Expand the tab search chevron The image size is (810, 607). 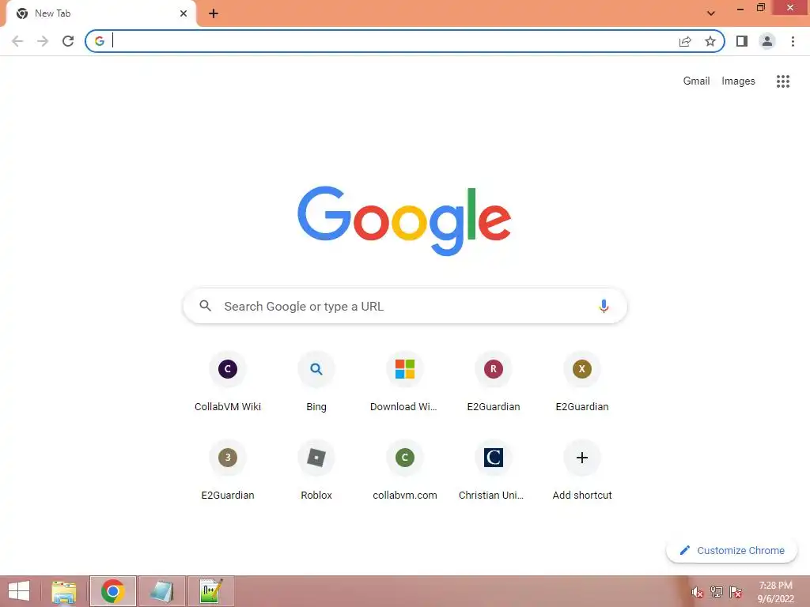(711, 13)
